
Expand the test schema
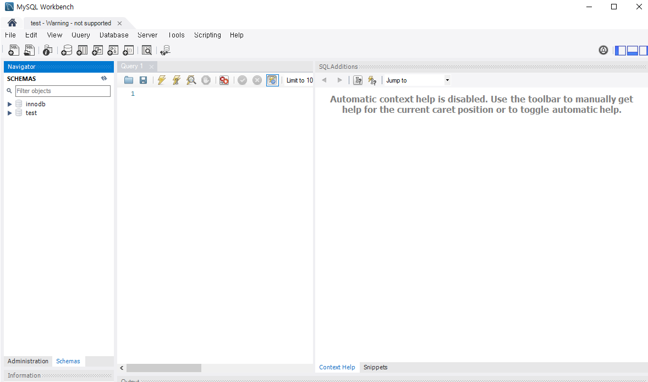coord(9,113)
